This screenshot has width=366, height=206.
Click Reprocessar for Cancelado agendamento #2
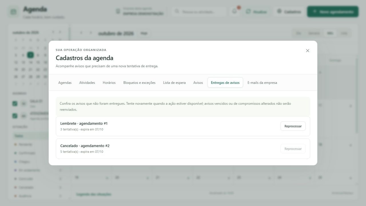pyautogui.click(x=293, y=149)
